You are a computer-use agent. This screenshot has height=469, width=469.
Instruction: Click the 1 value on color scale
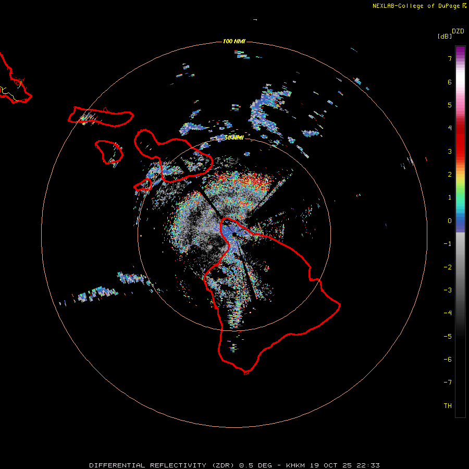coord(450,198)
